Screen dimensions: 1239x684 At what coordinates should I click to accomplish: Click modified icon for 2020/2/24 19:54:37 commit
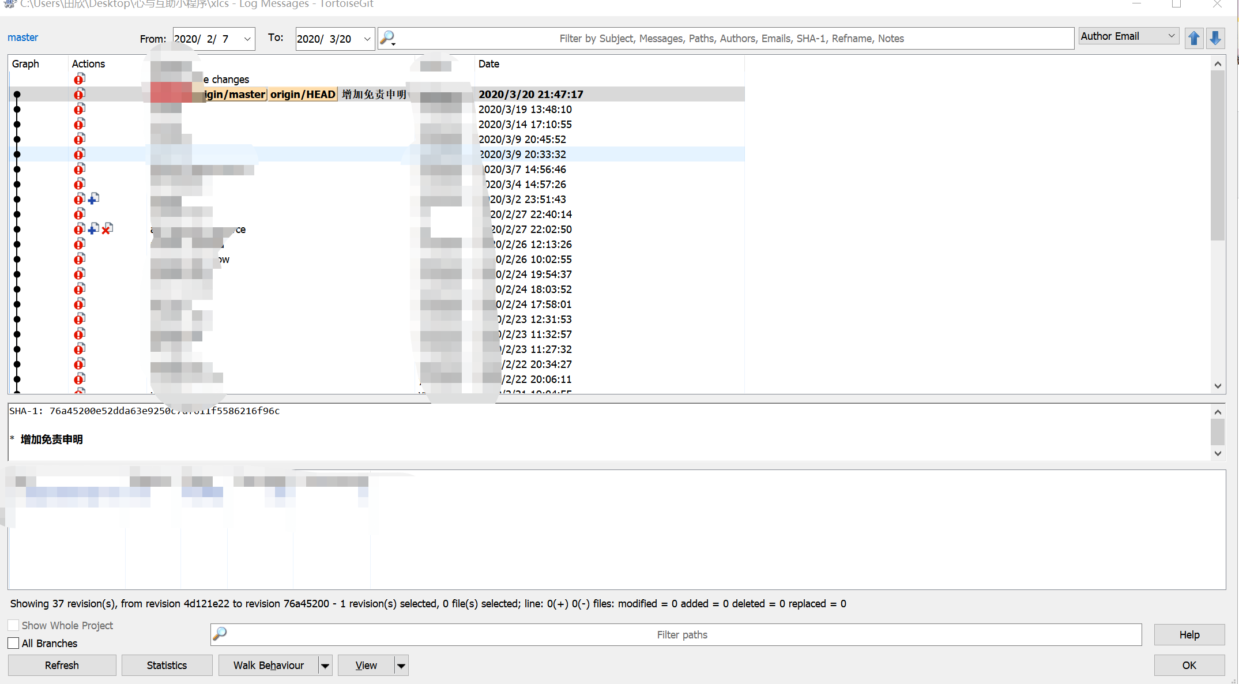(x=80, y=274)
